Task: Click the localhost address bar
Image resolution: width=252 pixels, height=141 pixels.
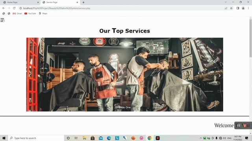Action: click(x=120, y=8)
